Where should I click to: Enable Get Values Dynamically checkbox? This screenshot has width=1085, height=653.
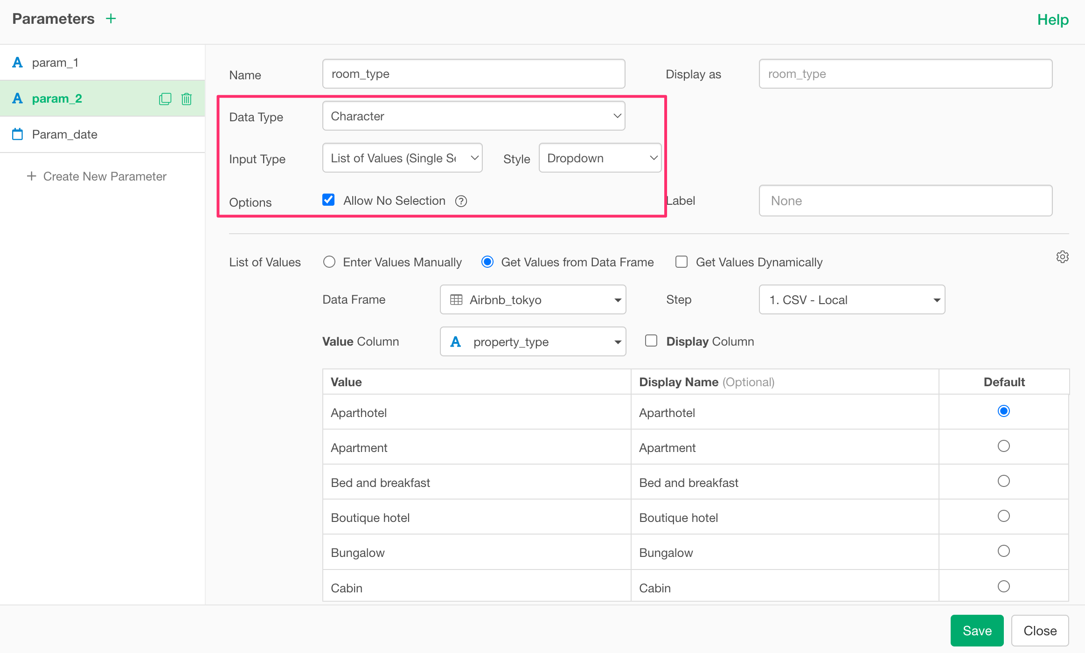[x=682, y=262]
